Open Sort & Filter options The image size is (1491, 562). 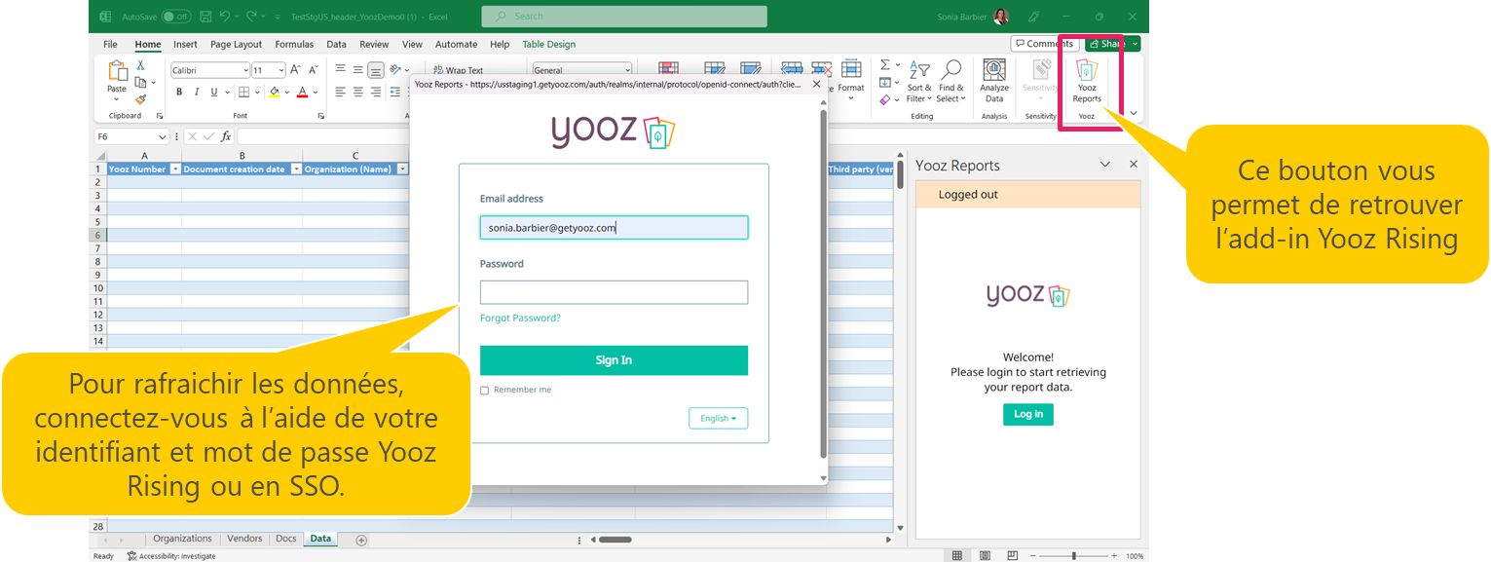pyautogui.click(x=919, y=80)
